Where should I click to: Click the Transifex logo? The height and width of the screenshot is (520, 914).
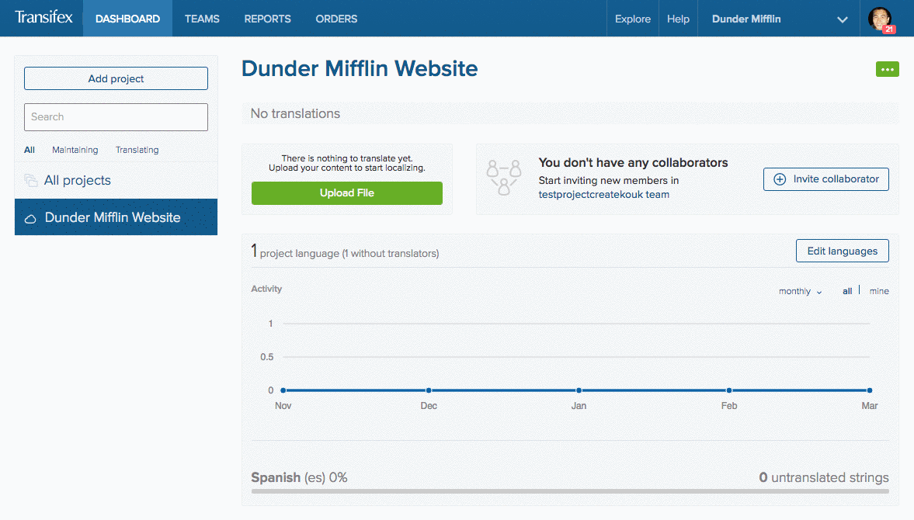(x=43, y=18)
